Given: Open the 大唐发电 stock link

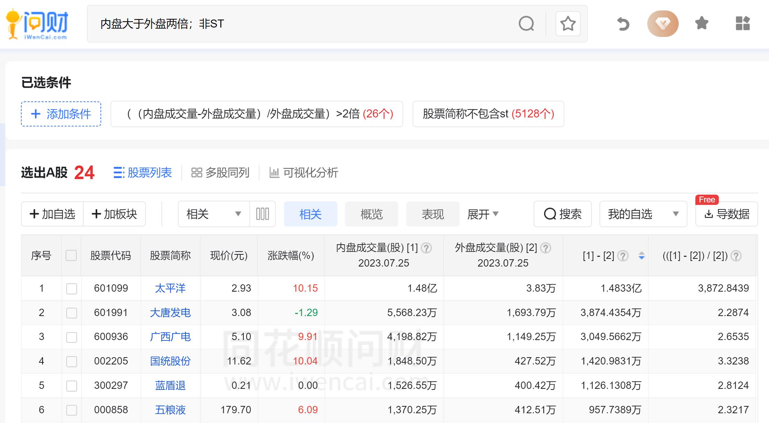Looking at the screenshot, I should [171, 313].
